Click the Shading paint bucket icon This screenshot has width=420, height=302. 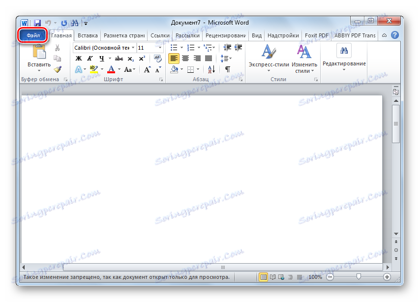coord(175,69)
